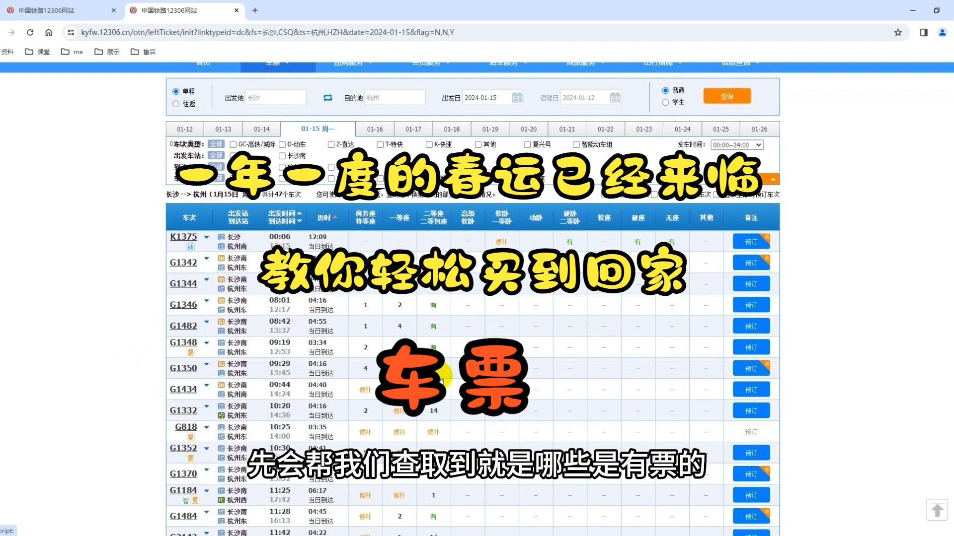Open train number link G1184
This screenshot has width=954, height=536.
pos(183,490)
